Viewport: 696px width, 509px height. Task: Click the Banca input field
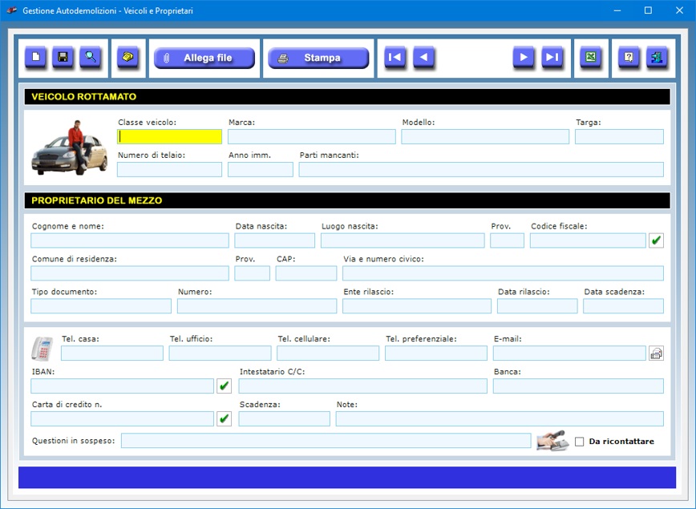(578, 386)
